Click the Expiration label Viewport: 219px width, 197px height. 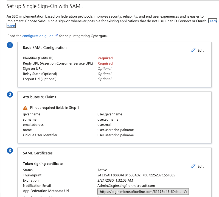pyautogui.click(x=31, y=180)
